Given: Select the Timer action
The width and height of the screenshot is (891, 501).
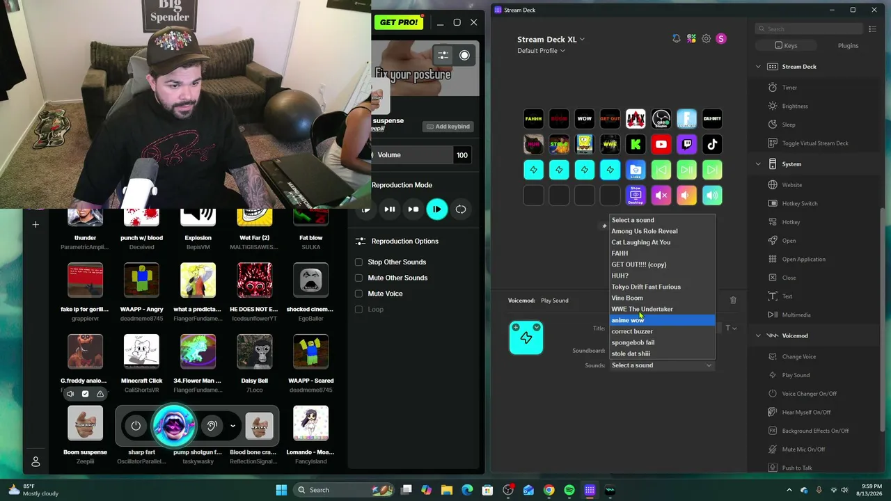Looking at the screenshot, I should (789, 88).
